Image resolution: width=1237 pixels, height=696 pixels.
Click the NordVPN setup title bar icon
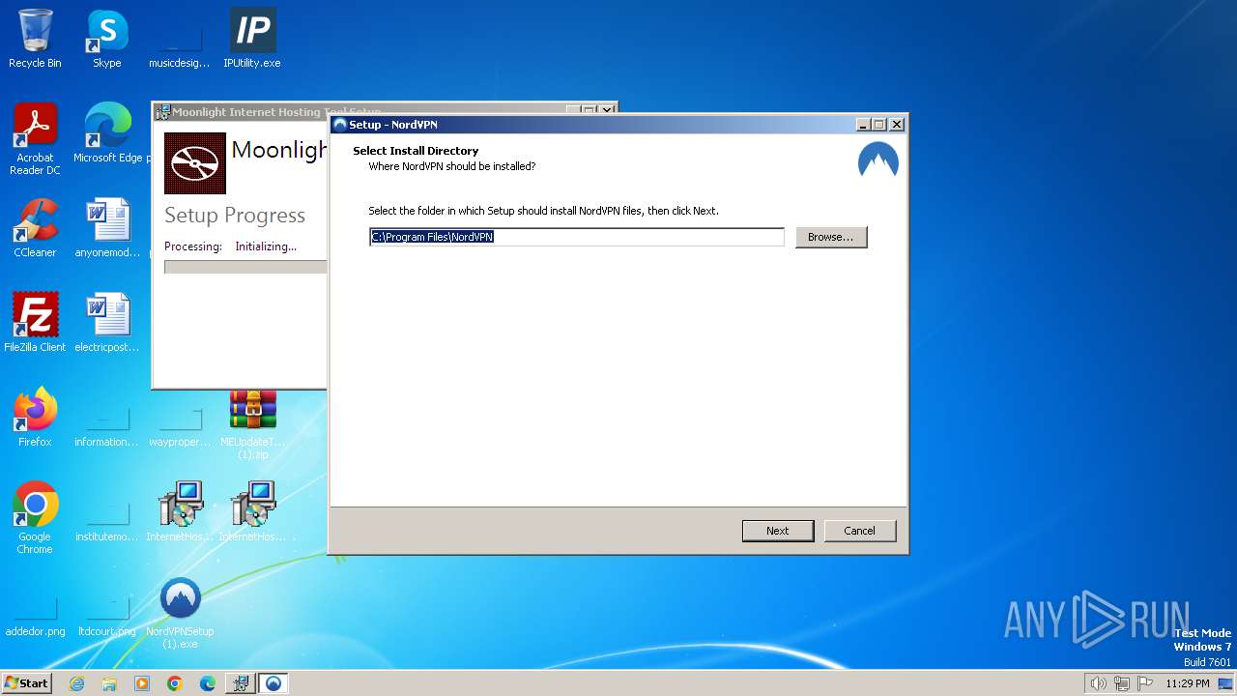[340, 124]
